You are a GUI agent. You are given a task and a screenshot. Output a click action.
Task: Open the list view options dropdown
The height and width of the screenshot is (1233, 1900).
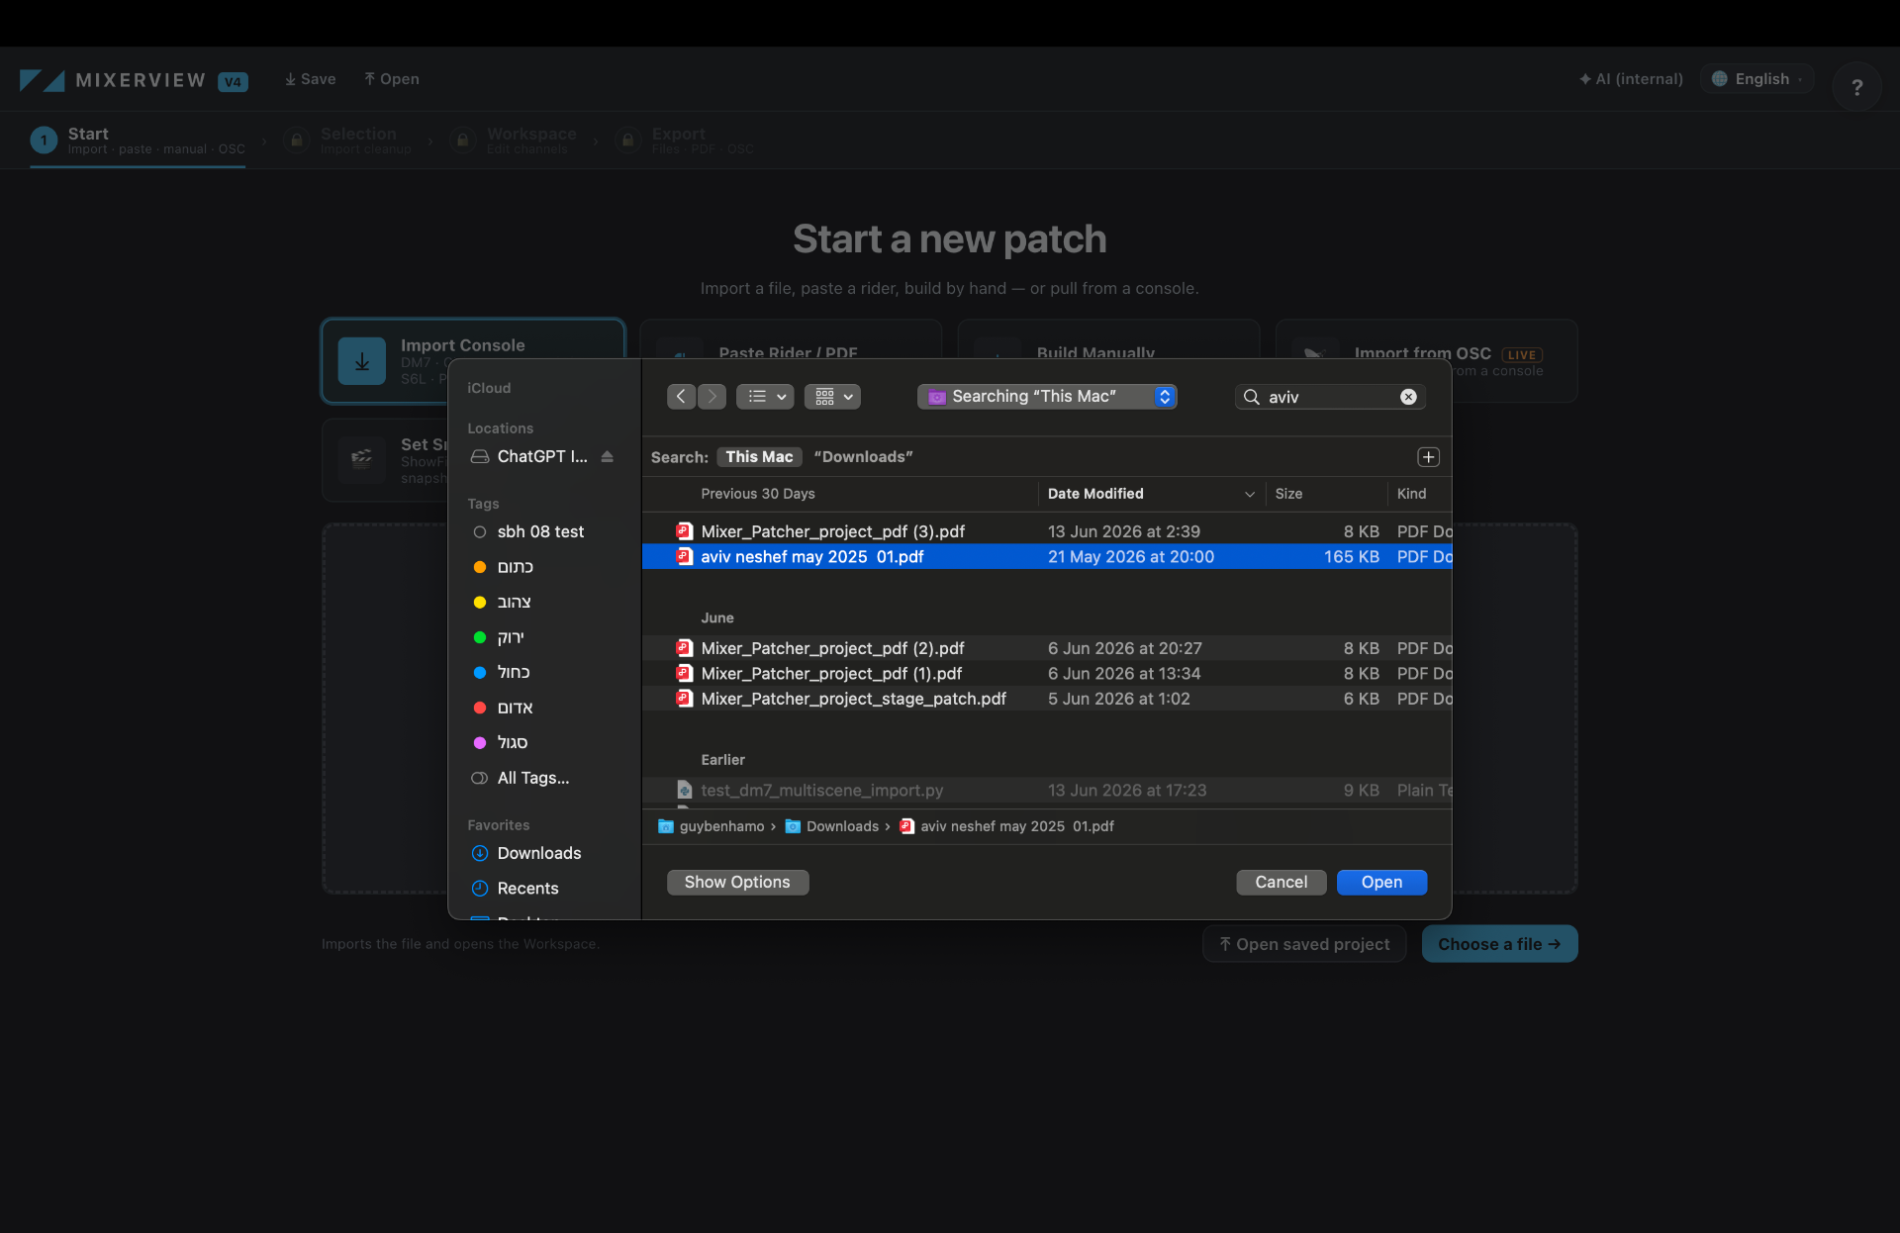765,397
